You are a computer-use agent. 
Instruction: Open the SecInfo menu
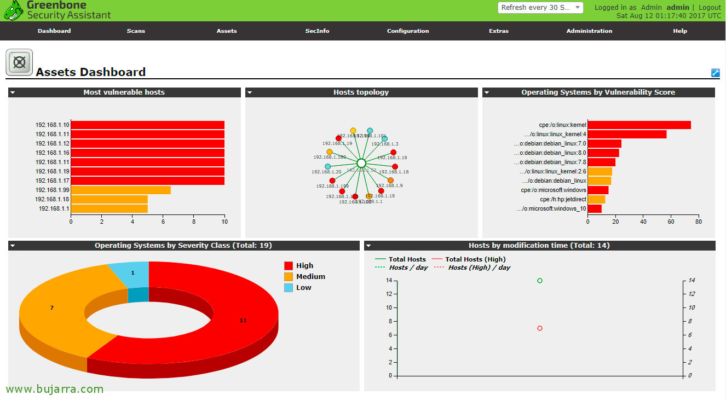[x=317, y=31]
